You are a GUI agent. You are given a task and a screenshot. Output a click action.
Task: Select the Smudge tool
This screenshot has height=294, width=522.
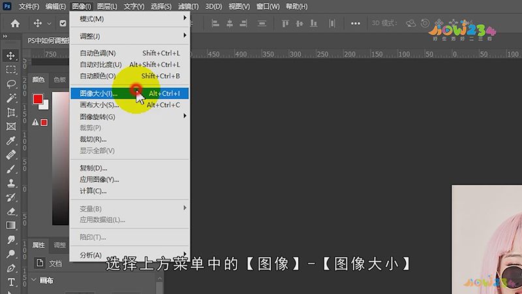(10, 240)
